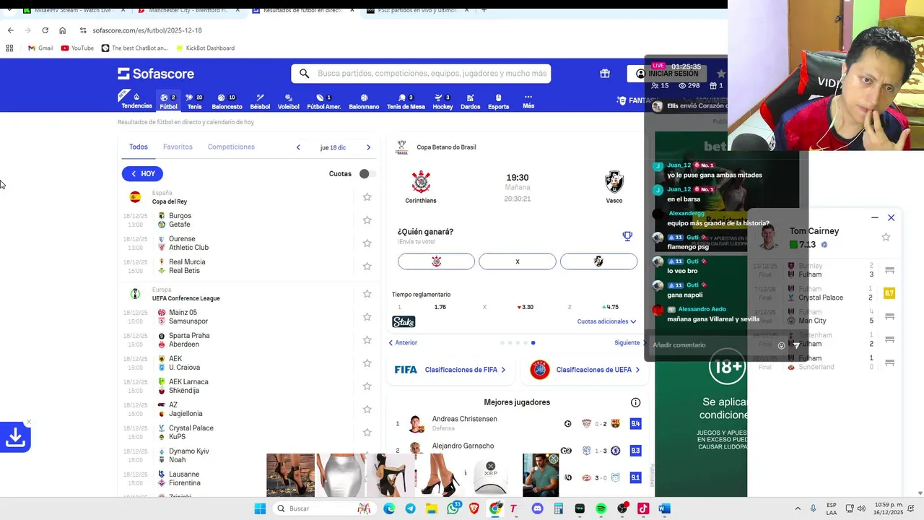Open the Más sports menu

(x=528, y=101)
